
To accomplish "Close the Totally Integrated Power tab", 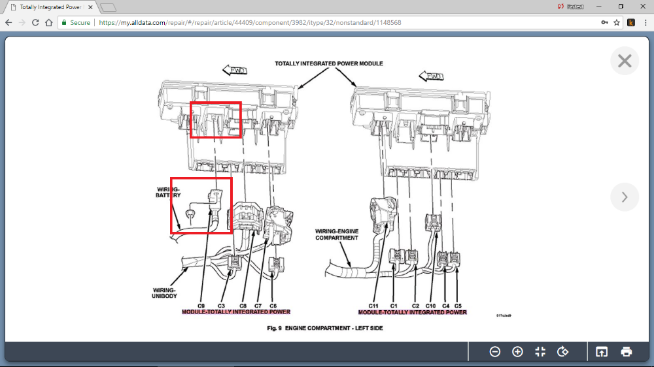I will click(x=90, y=7).
